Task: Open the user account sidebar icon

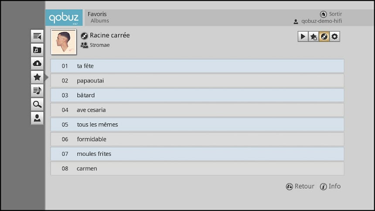Action: [x=37, y=118]
